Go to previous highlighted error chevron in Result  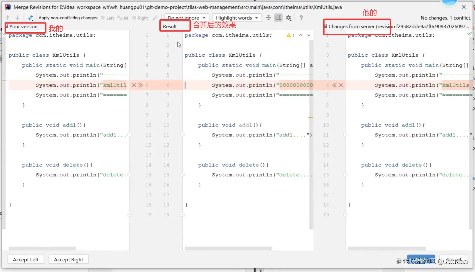coord(301,35)
